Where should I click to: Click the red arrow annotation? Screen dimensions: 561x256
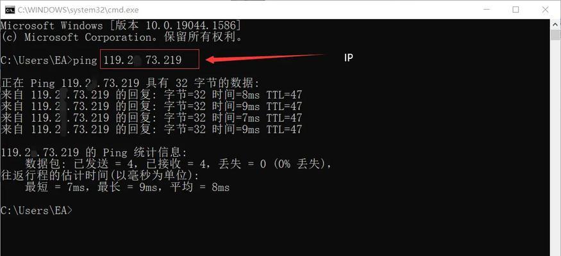pyautogui.click(x=265, y=58)
